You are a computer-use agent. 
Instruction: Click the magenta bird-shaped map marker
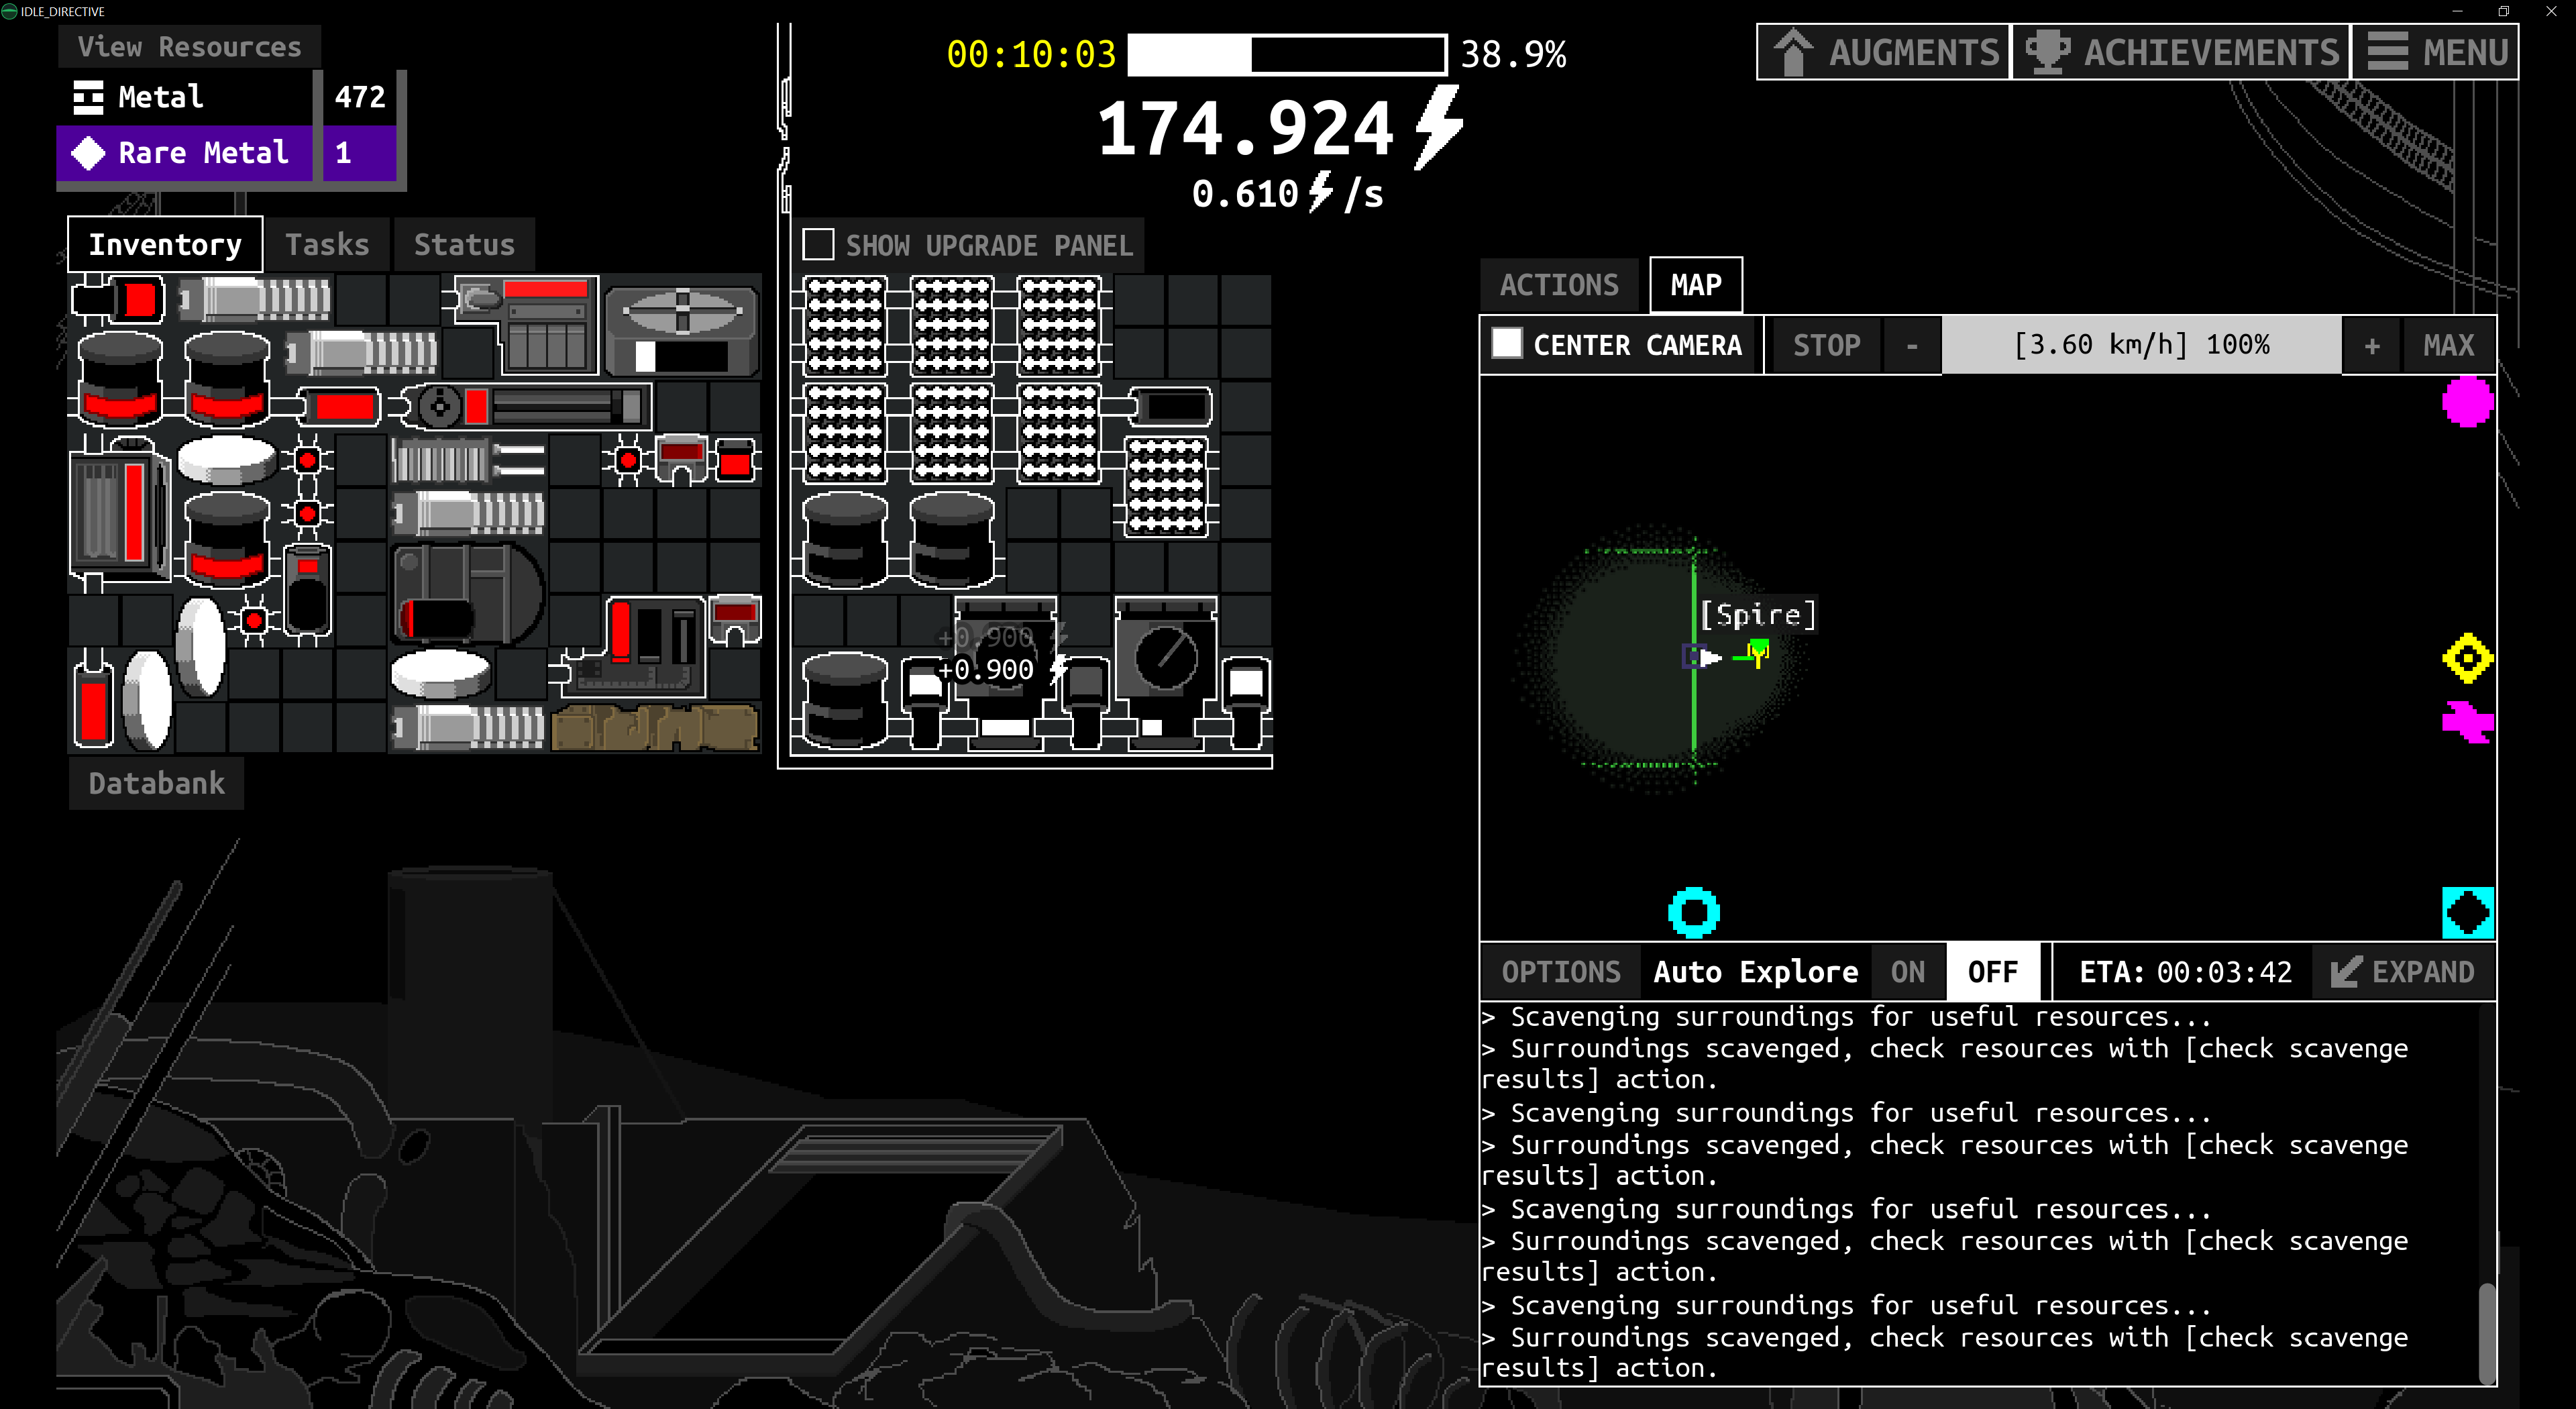[2467, 721]
